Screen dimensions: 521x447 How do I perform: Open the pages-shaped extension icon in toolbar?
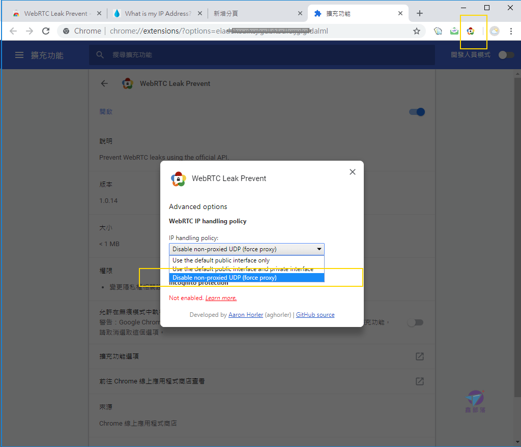[438, 31]
